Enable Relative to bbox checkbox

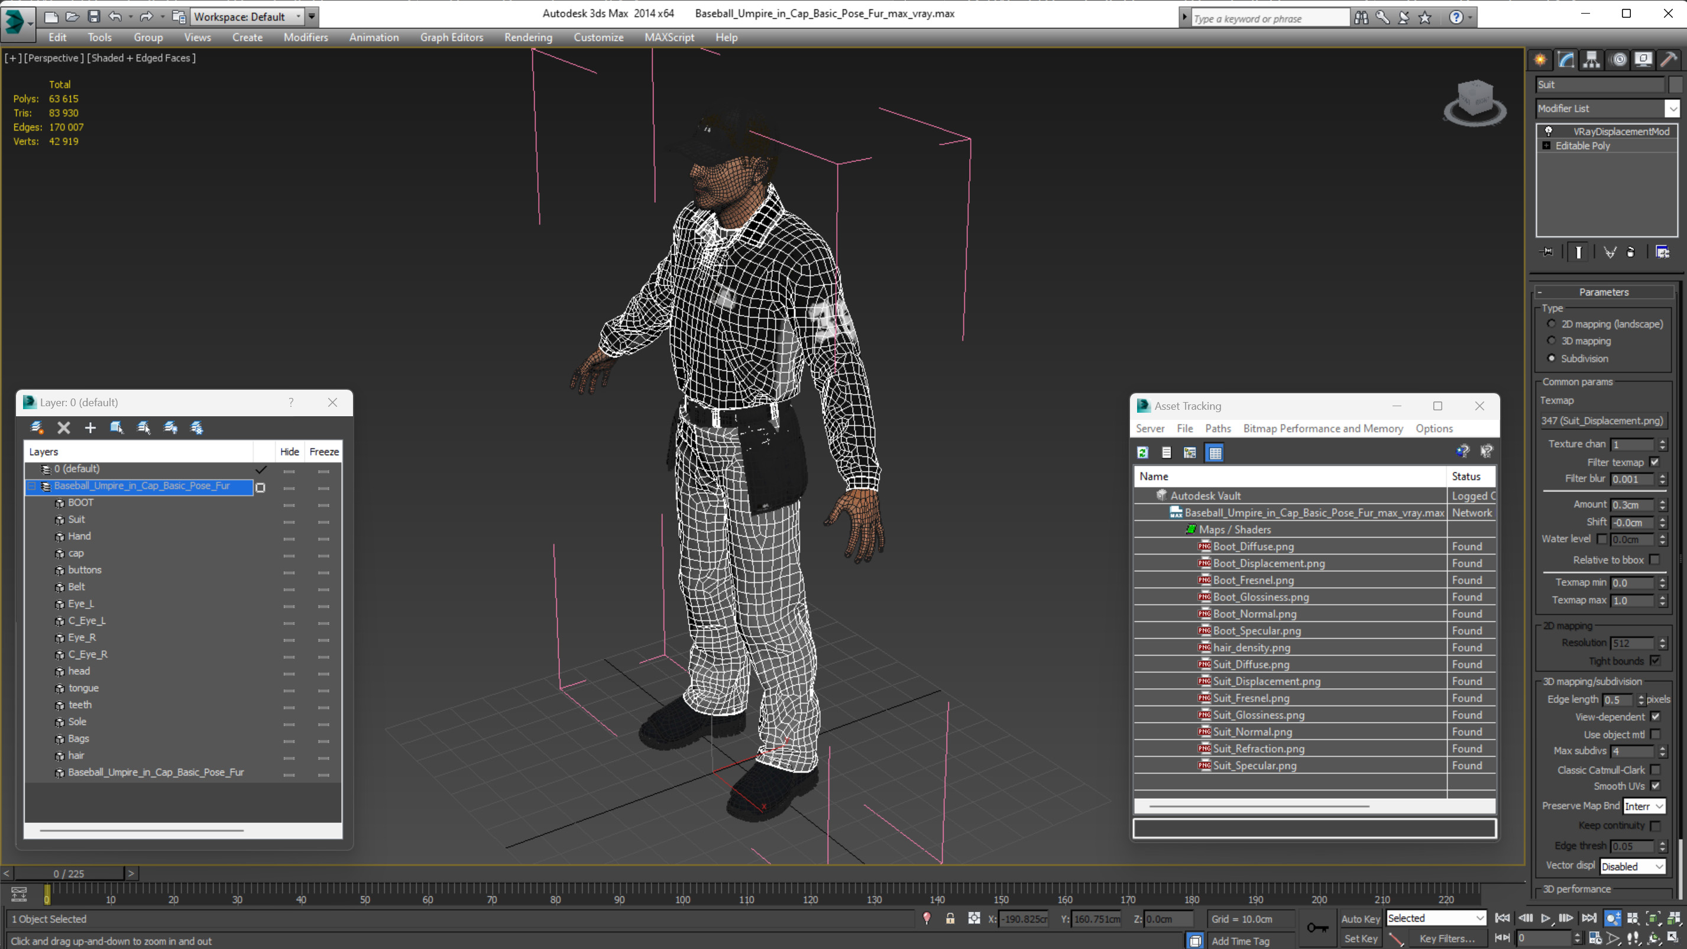click(x=1654, y=559)
